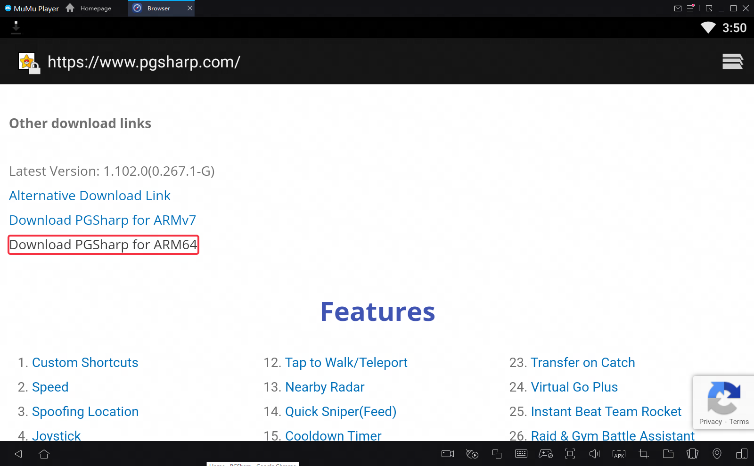The width and height of the screenshot is (754, 466).
Task: Open the reCAPTCHA Terms link
Action: coord(739,422)
